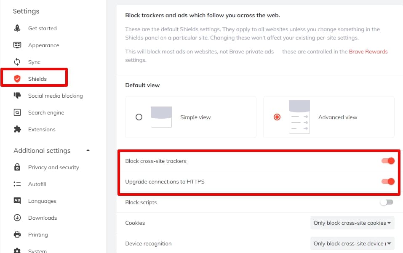This screenshot has width=403, height=253.
Task: Click the Default view heading text
Action: tap(142, 85)
